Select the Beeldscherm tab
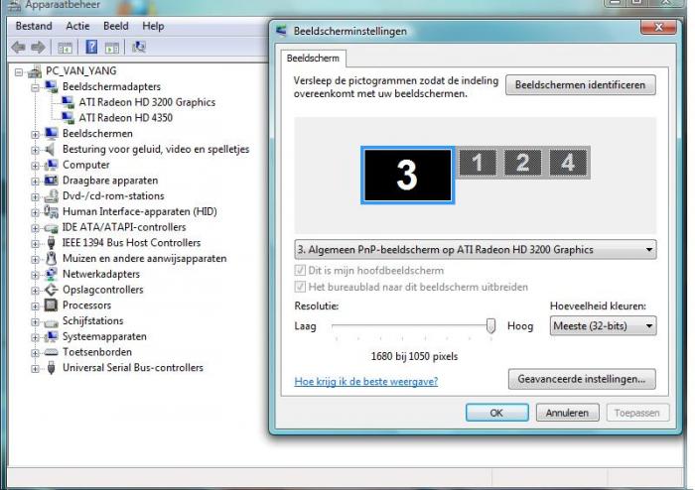Viewport: 695px width, 490px height. pyautogui.click(x=313, y=58)
